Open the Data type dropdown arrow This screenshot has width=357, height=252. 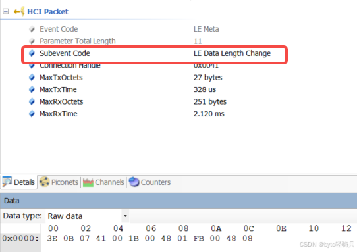(125, 216)
